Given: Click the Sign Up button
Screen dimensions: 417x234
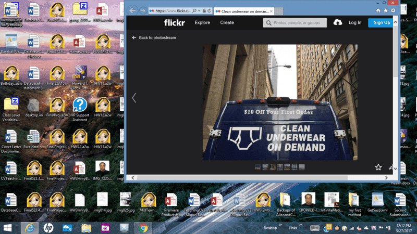Looking at the screenshot, I should pos(382,22).
